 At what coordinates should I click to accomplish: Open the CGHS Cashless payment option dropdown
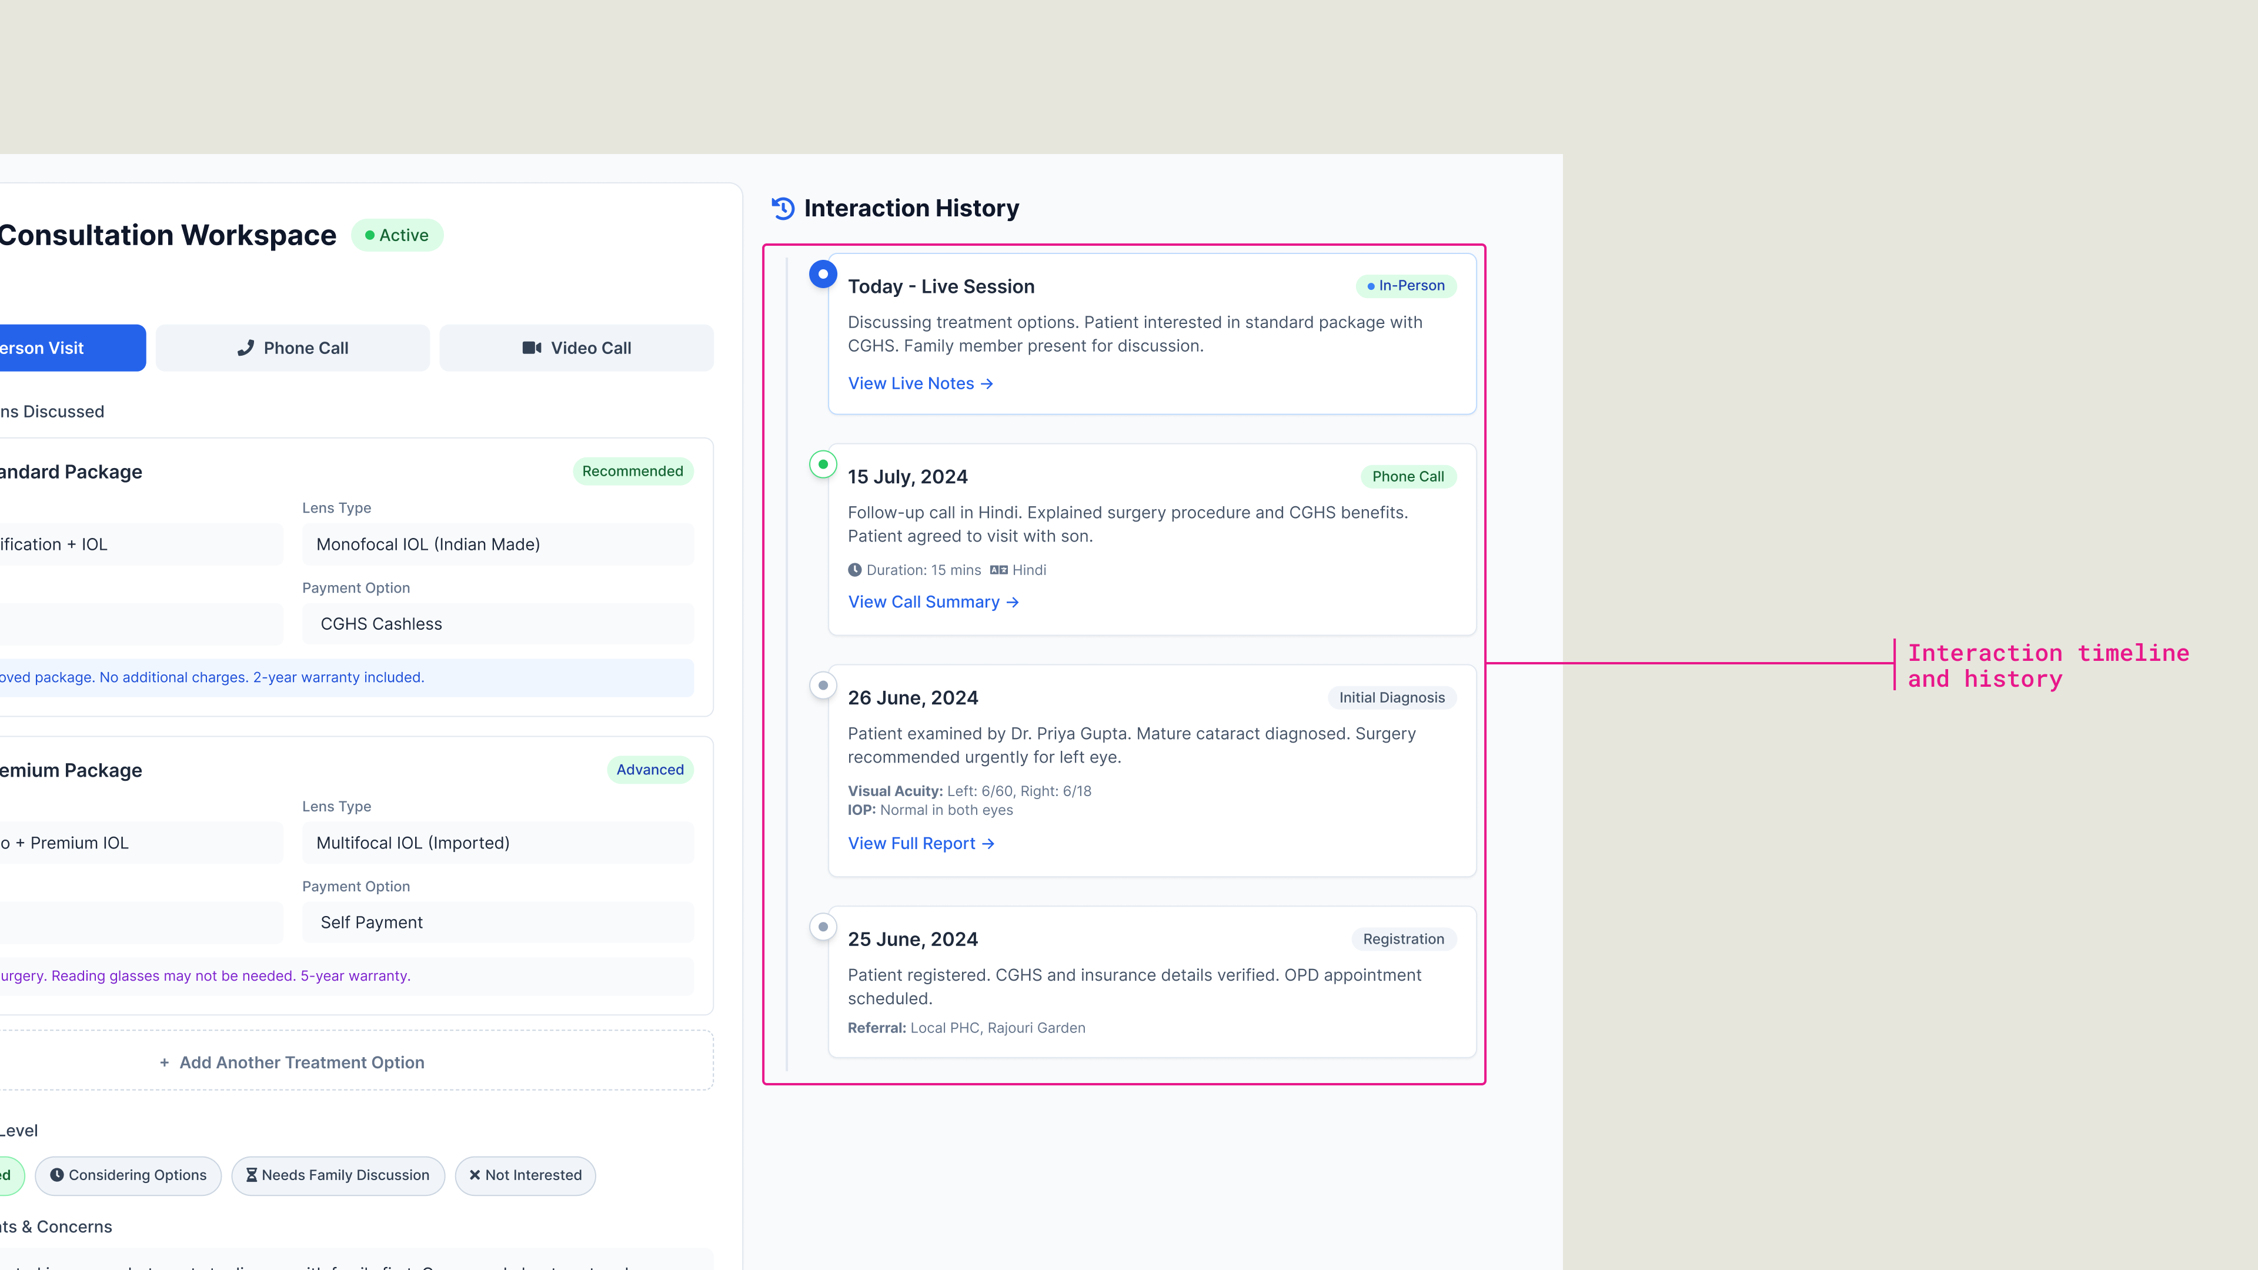(498, 624)
